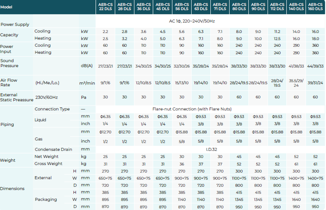Select the Air Flow Rate row label

coord(9,82)
